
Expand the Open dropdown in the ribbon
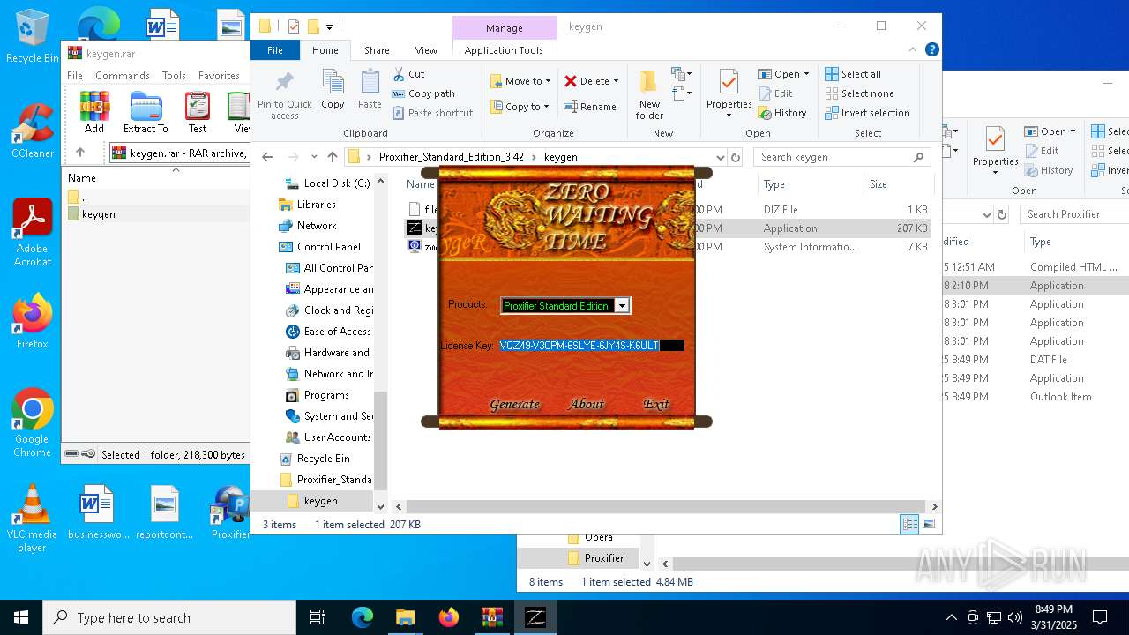[806, 74]
